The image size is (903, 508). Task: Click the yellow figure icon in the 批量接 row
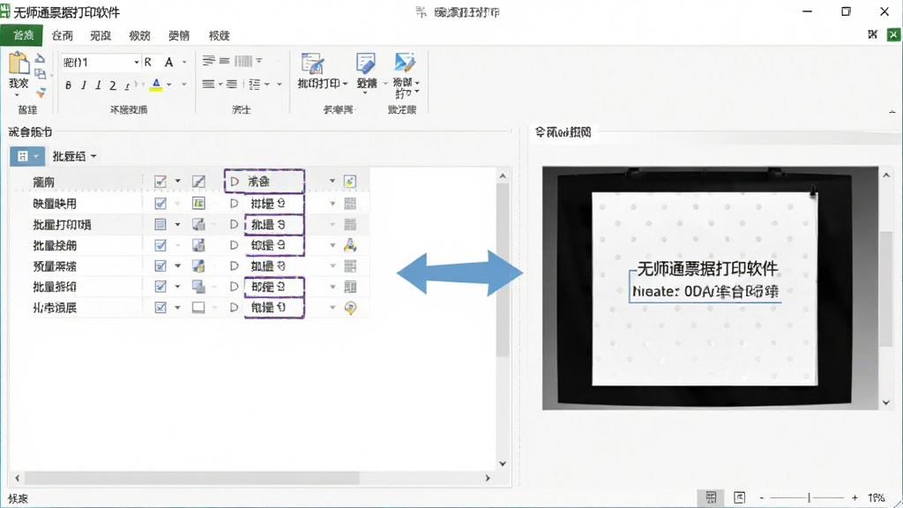pos(349,245)
